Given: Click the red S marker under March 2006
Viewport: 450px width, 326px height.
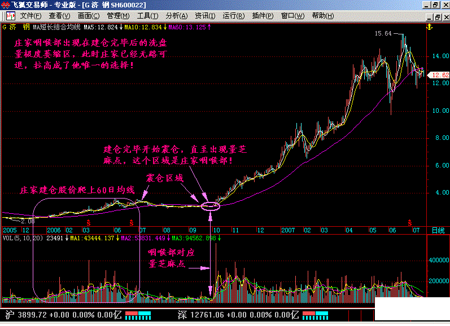Looking at the screenshot, I should pos(89,222).
